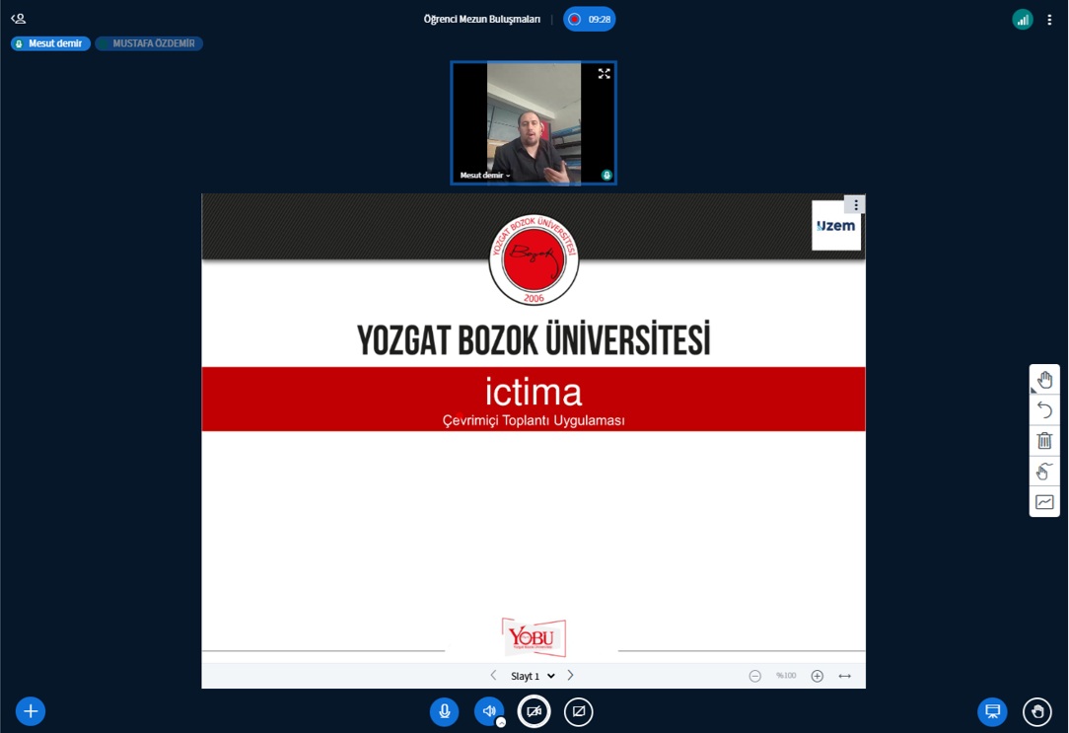
Task: Open presentation three-dot options menu
Action: coord(856,205)
